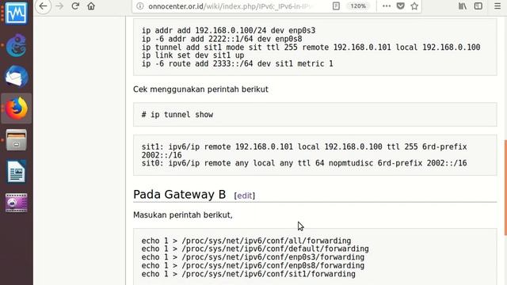Show site information icon in address bar

click(x=140, y=6)
